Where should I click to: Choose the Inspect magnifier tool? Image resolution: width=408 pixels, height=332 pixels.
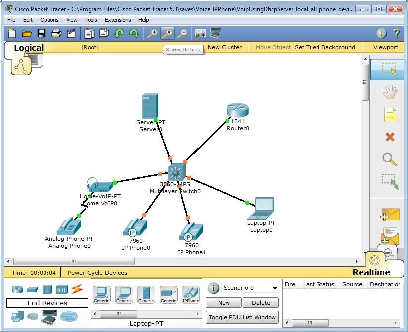[x=390, y=159]
